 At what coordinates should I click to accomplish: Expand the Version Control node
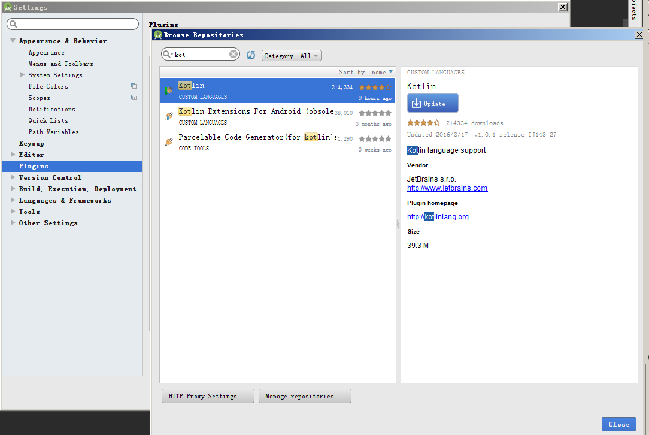click(13, 177)
